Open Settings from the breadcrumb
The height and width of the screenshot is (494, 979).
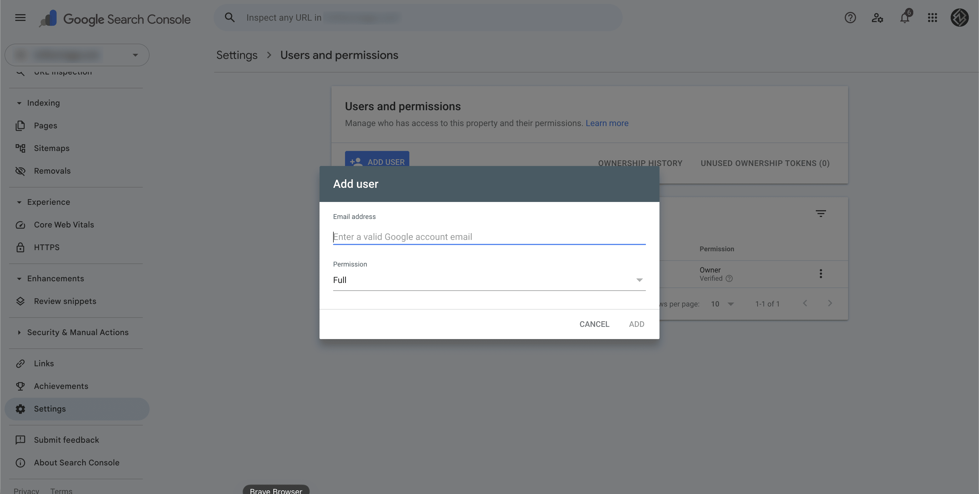pyautogui.click(x=236, y=55)
